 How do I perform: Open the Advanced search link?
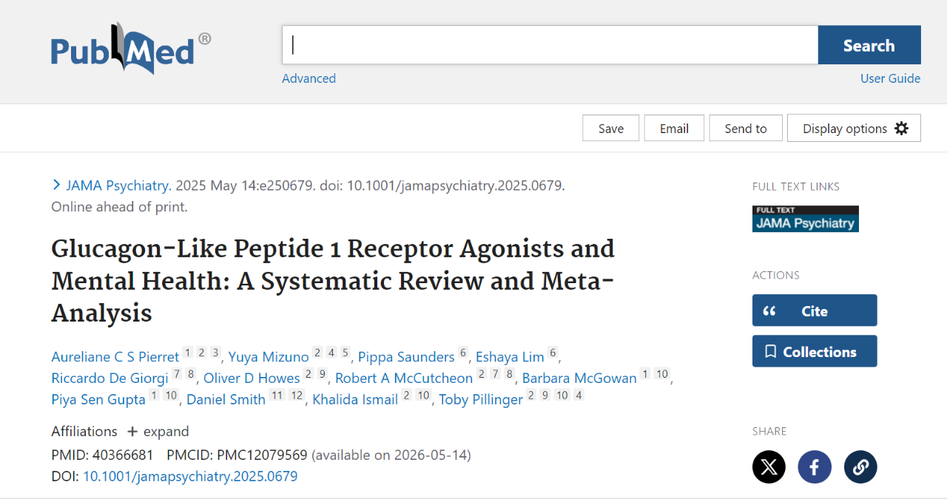point(309,78)
